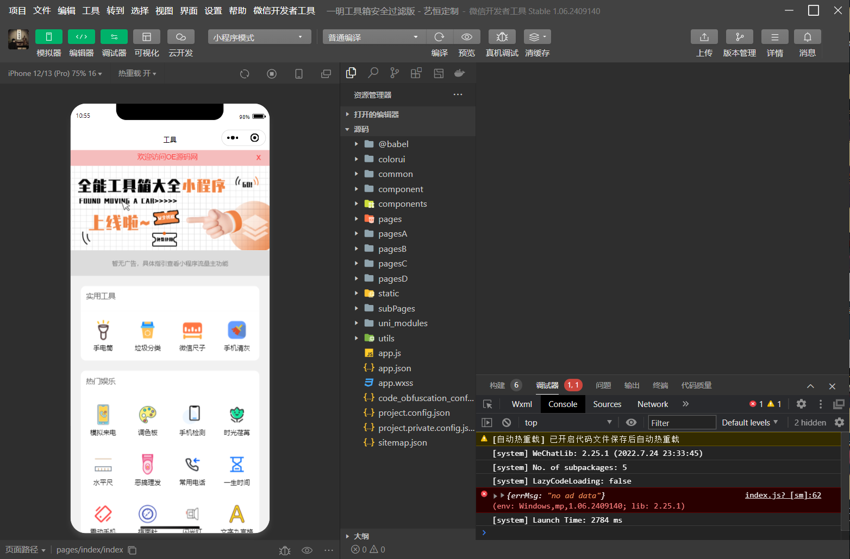This screenshot has width=850, height=559.
Task: Expand the 大纲 outline section
Action: point(408,536)
